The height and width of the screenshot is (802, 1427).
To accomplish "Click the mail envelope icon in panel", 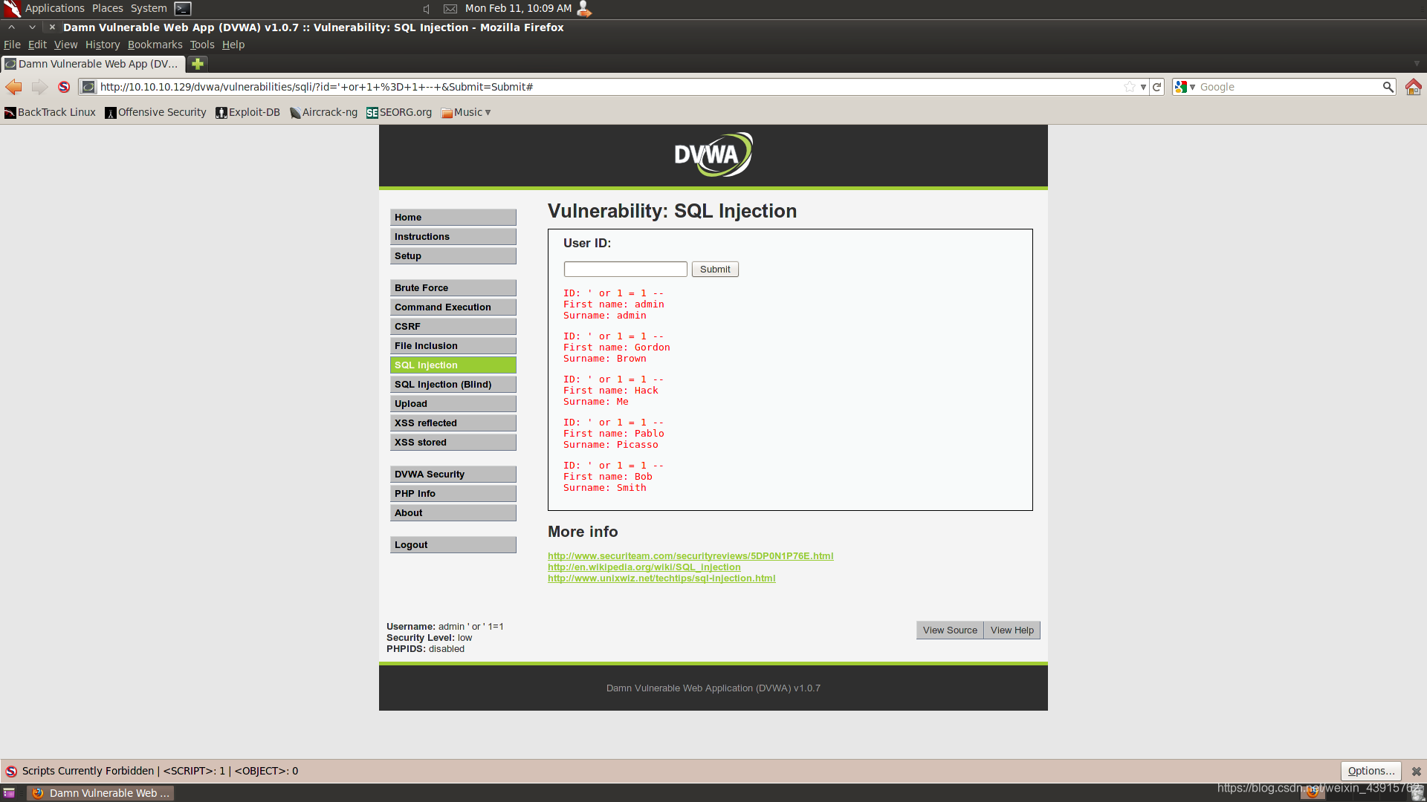I will click(450, 9).
